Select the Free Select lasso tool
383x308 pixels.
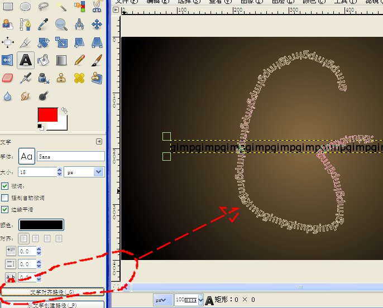(44, 6)
